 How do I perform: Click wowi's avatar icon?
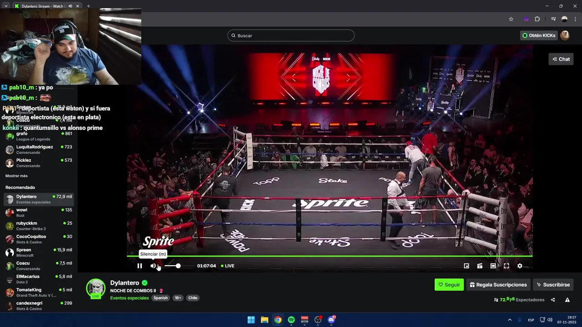(10, 213)
